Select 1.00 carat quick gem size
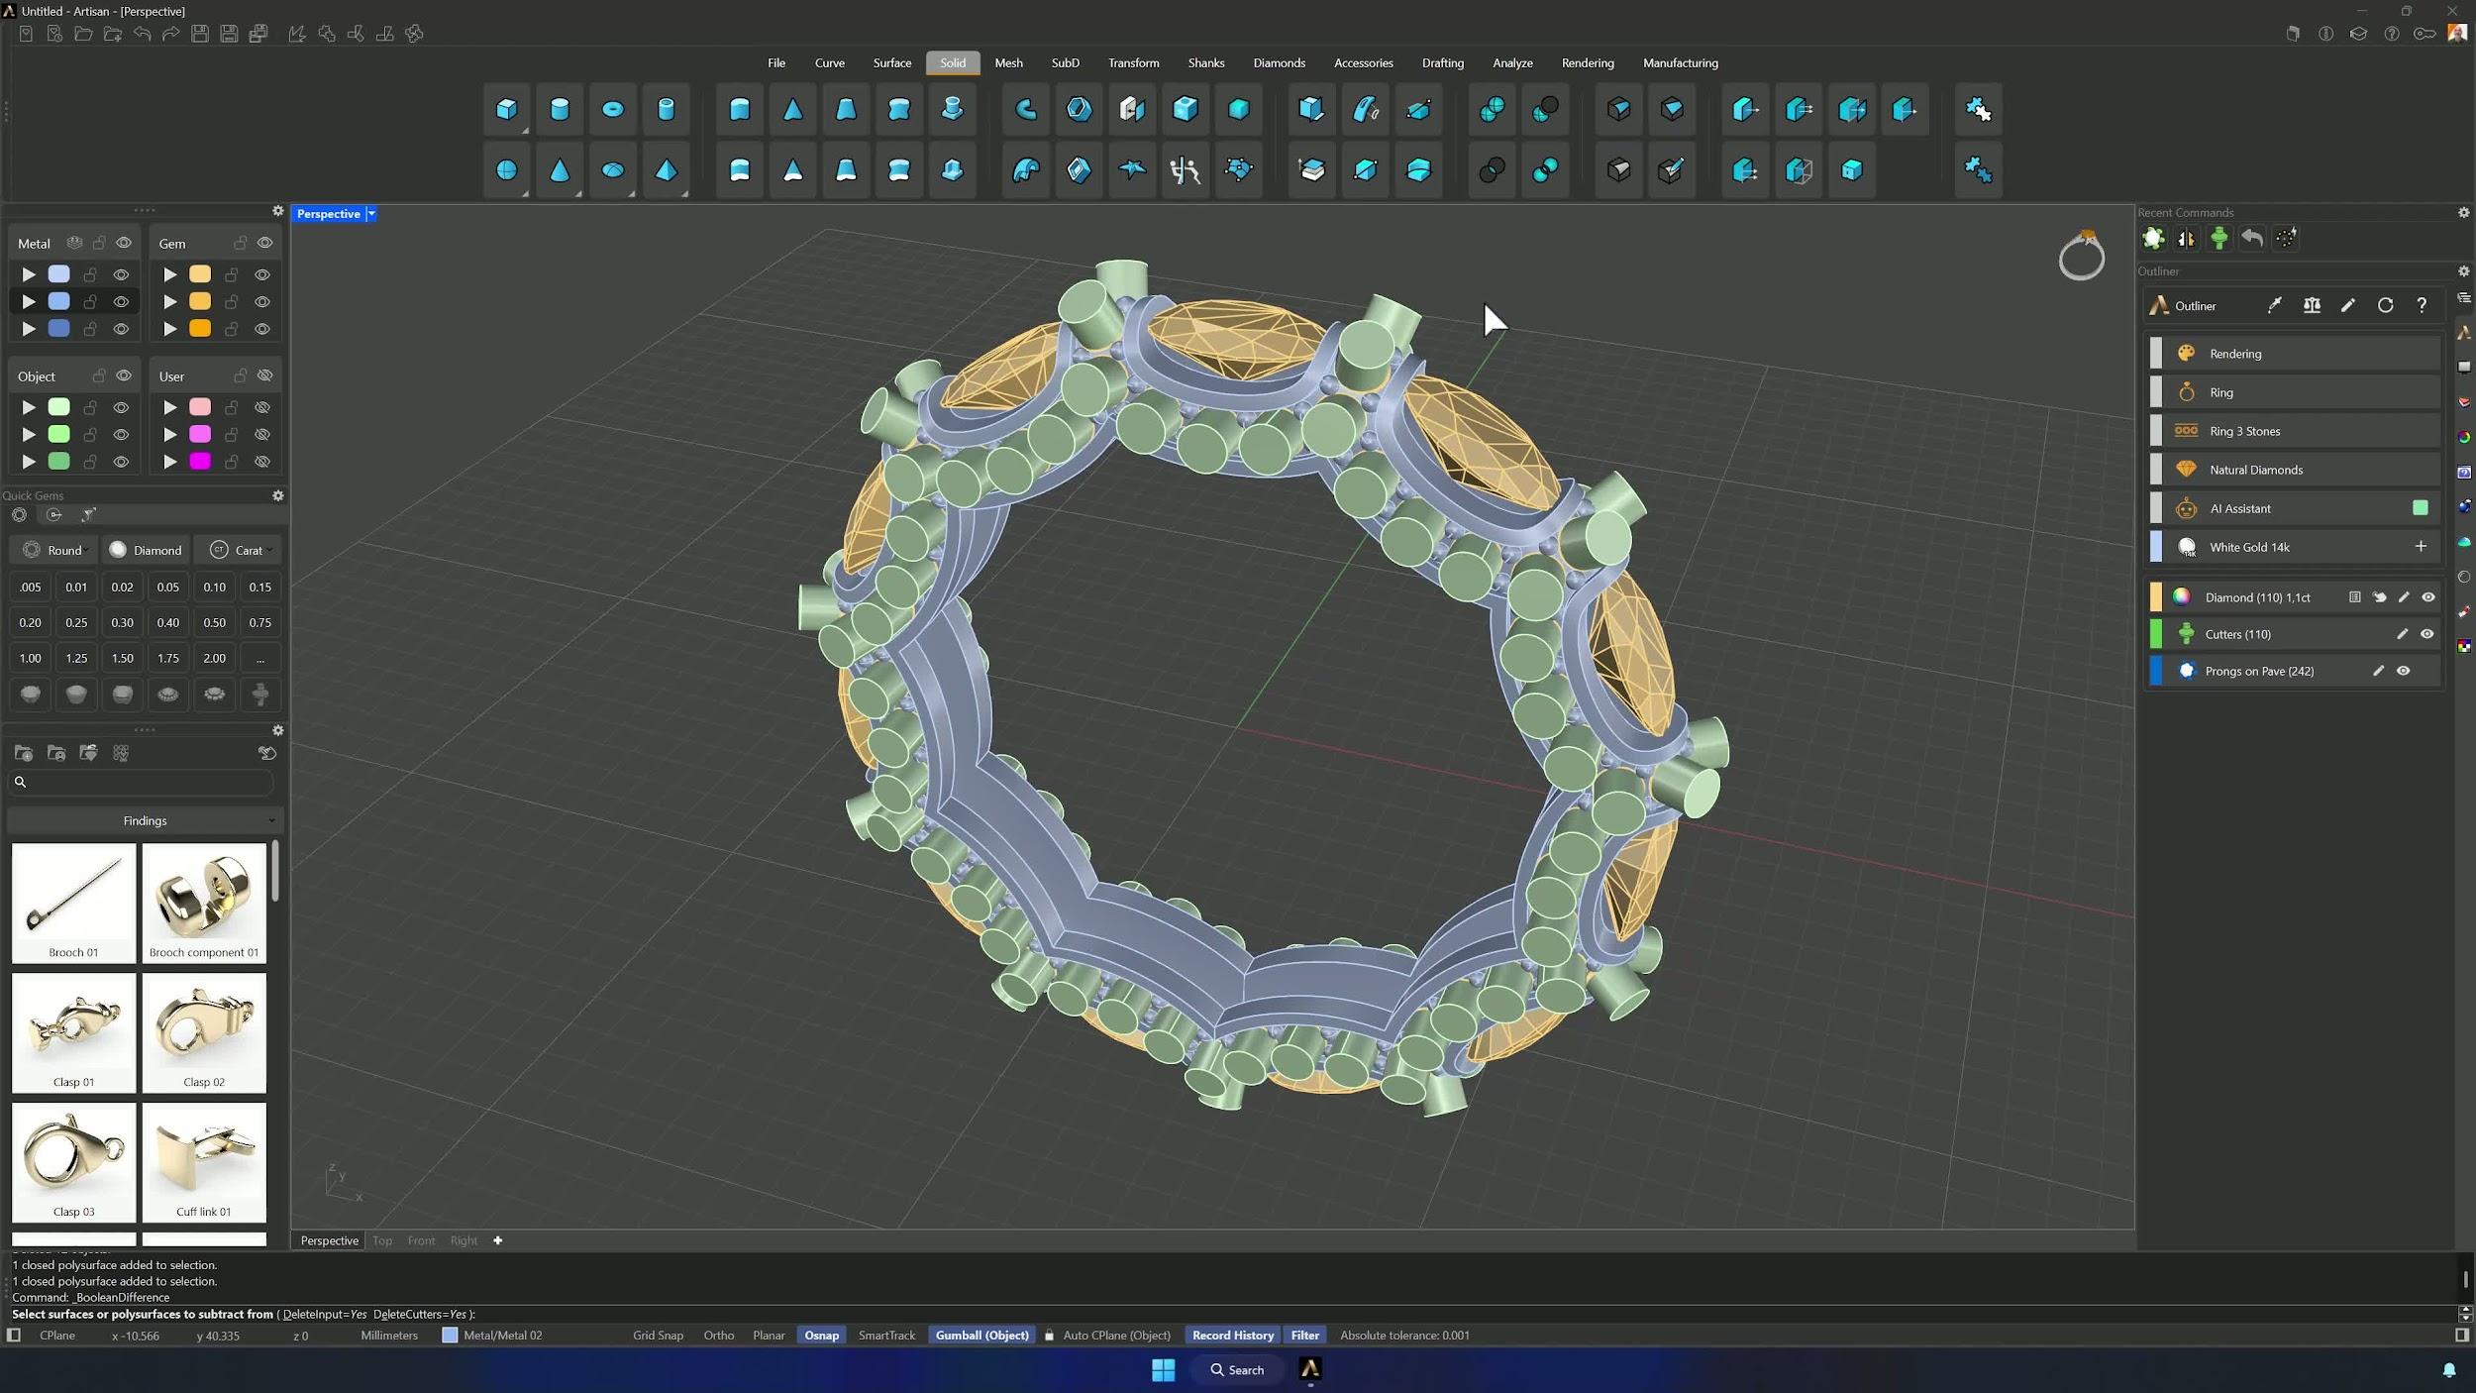The image size is (2476, 1393). click(30, 659)
